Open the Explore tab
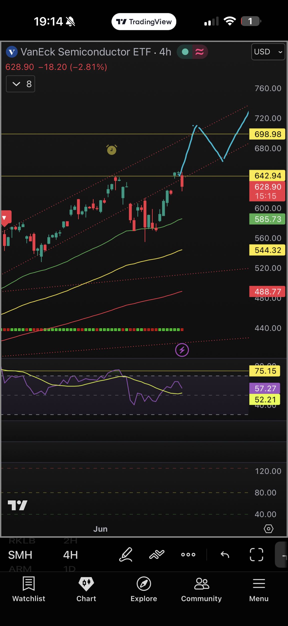The height and width of the screenshot is (626, 288). pyautogui.click(x=144, y=589)
